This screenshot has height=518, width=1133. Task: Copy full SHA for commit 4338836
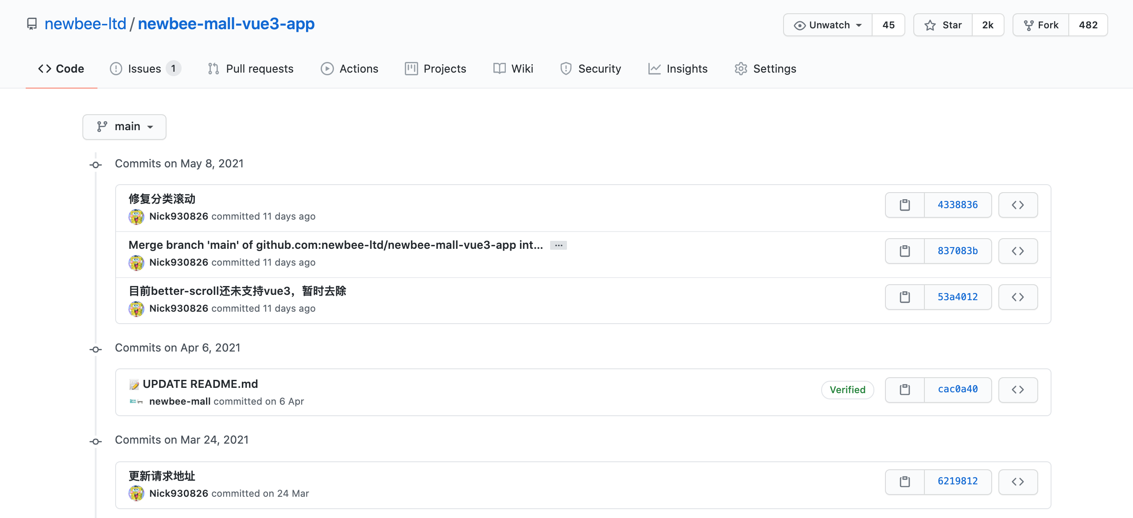pyautogui.click(x=904, y=205)
